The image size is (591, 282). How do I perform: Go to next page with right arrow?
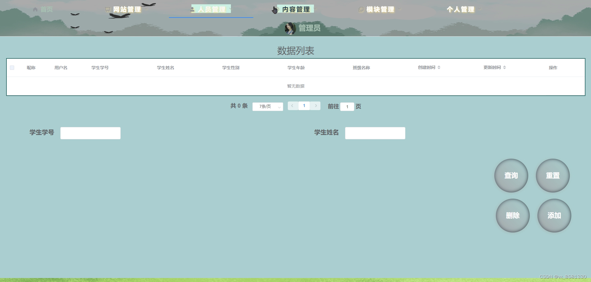click(316, 106)
